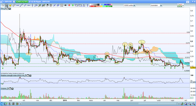The image size is (196, 106).
Task: Click the keyboard icon in title bar
Action: tap(188, 2)
